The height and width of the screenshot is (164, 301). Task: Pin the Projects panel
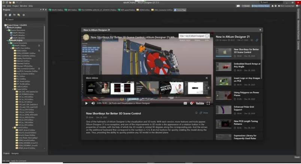pos(43,10)
